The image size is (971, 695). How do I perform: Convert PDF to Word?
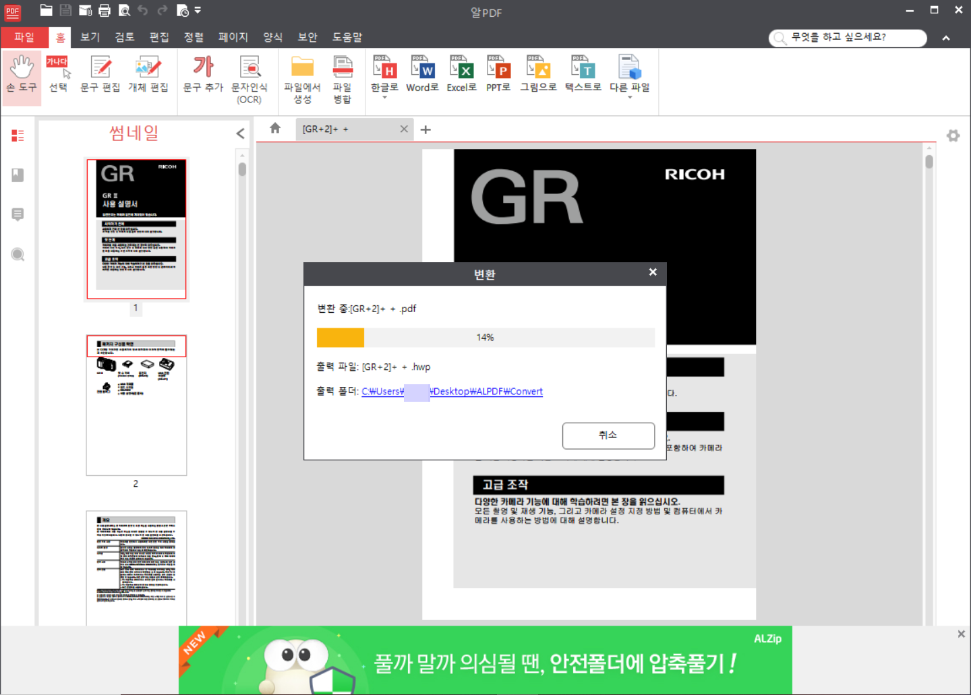click(x=422, y=74)
